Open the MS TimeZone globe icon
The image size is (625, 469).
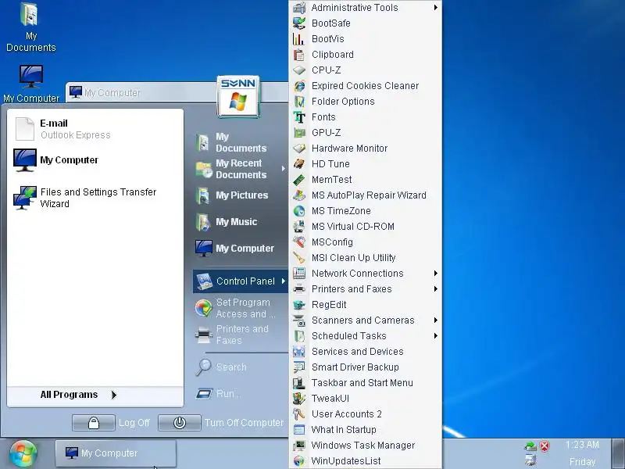[x=299, y=210]
